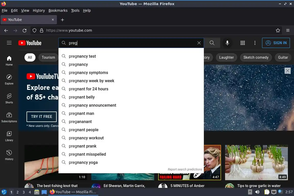Open the File menu
The height and width of the screenshot is (196, 294).
coord(5,10)
